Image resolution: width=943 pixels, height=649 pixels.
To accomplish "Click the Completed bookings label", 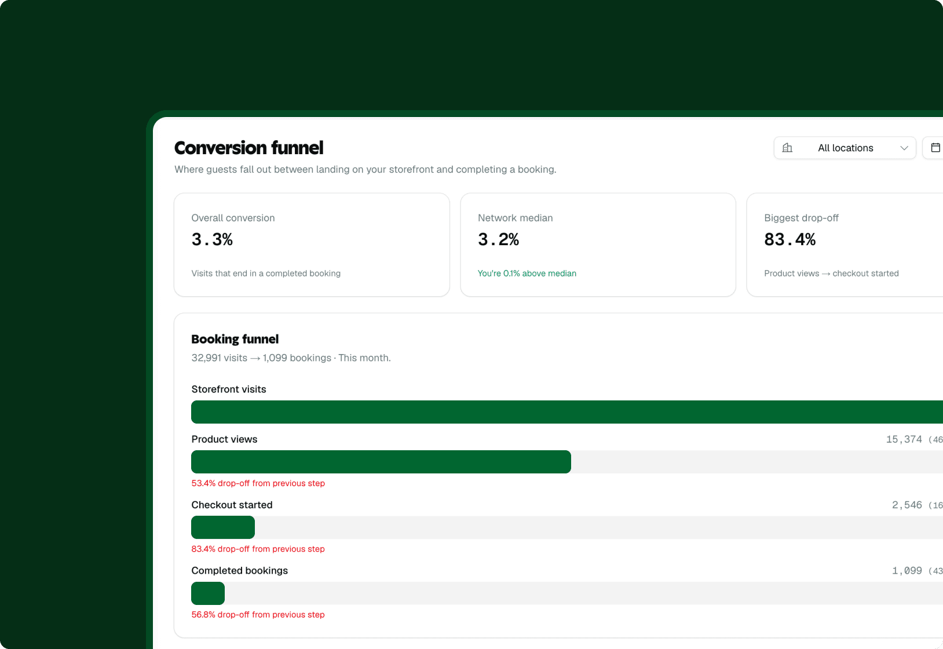I will (x=240, y=571).
